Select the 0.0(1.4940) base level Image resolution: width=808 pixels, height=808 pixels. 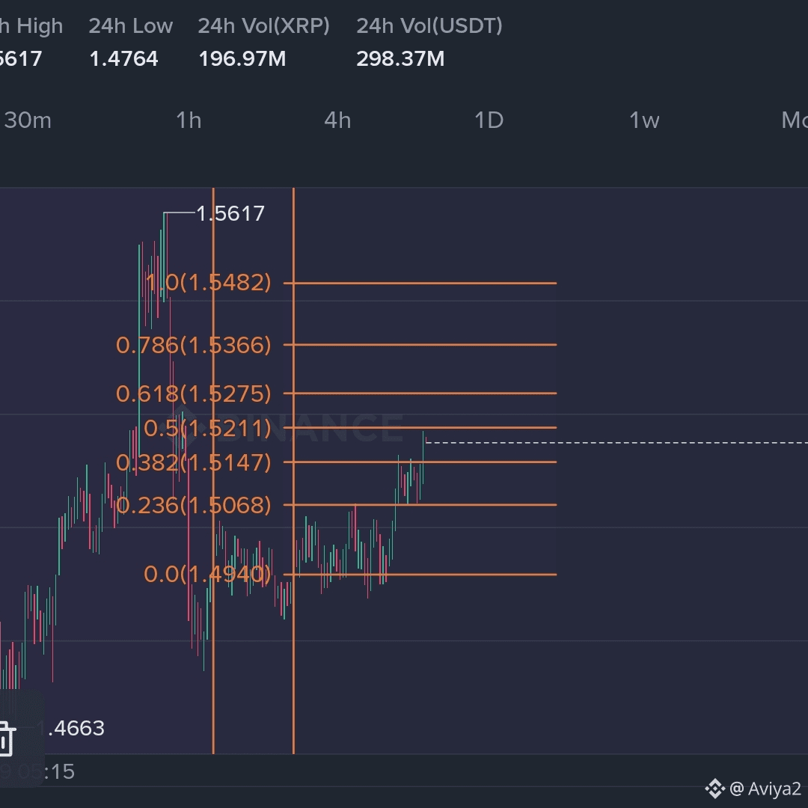pos(207,574)
